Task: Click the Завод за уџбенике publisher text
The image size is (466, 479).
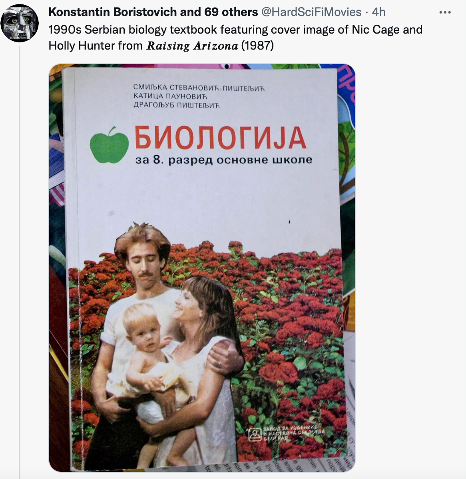Action: coord(294,432)
